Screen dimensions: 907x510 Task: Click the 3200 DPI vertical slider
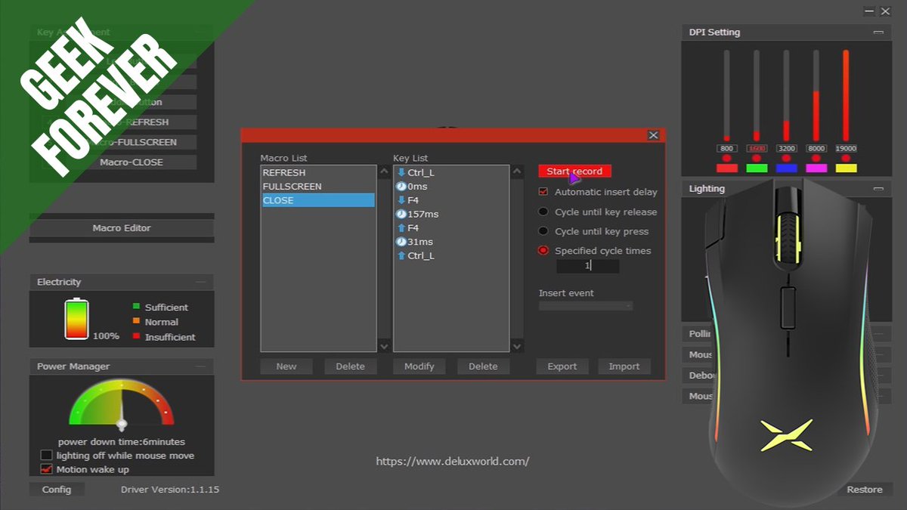pyautogui.click(x=787, y=95)
